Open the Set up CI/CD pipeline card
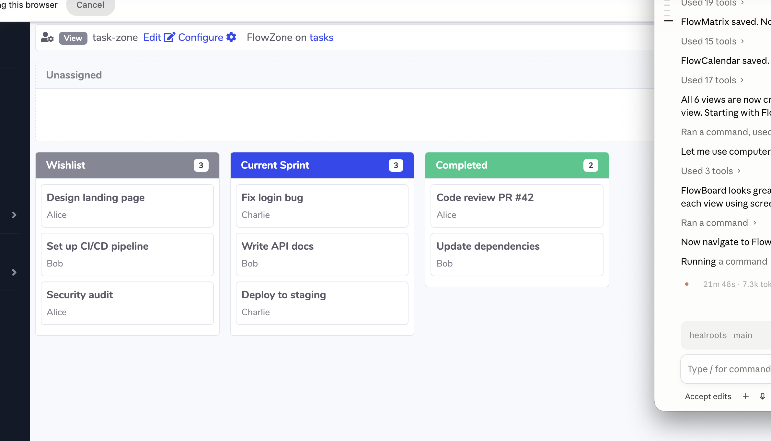771x441 pixels. click(127, 255)
